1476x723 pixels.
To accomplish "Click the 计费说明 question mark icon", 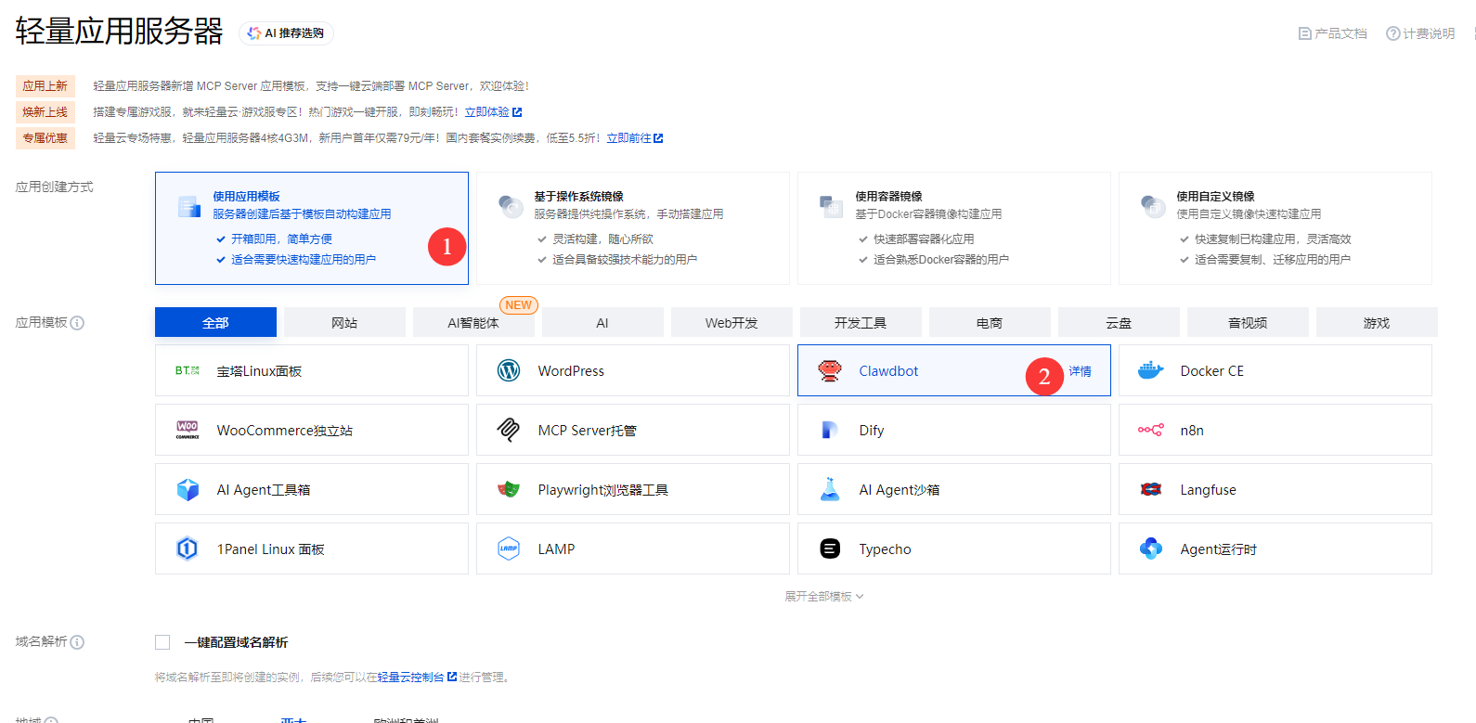I will tap(1393, 33).
